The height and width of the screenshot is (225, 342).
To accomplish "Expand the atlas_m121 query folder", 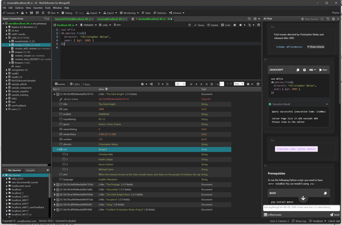I will [6, 179].
